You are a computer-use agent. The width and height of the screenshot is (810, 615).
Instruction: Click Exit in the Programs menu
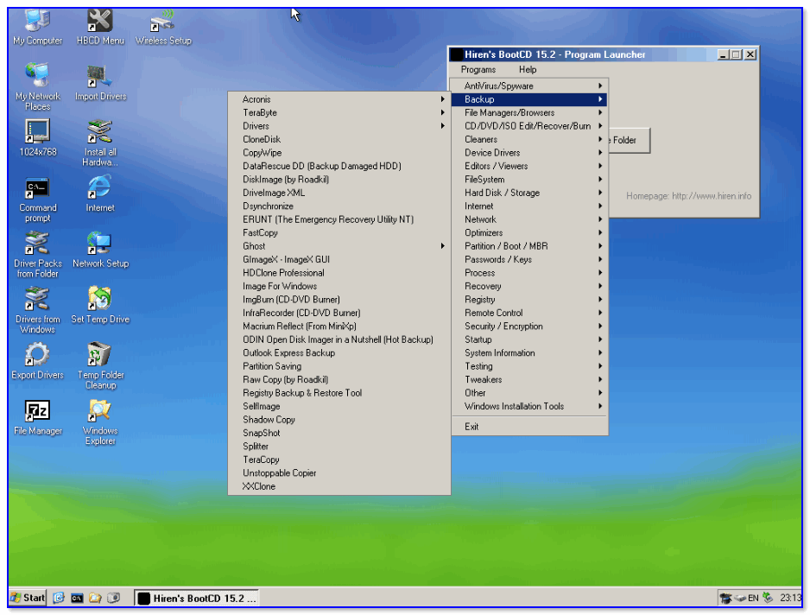[x=471, y=427]
